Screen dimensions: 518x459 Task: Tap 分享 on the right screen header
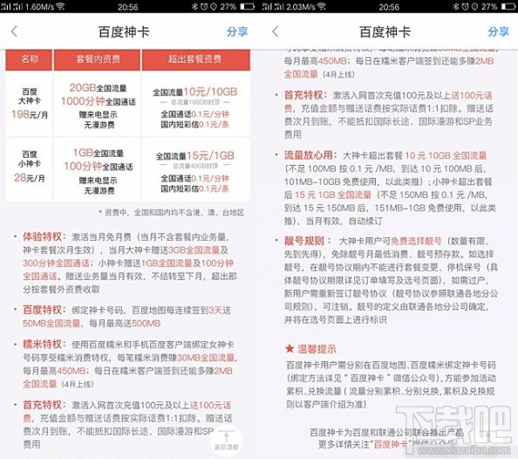(x=498, y=31)
